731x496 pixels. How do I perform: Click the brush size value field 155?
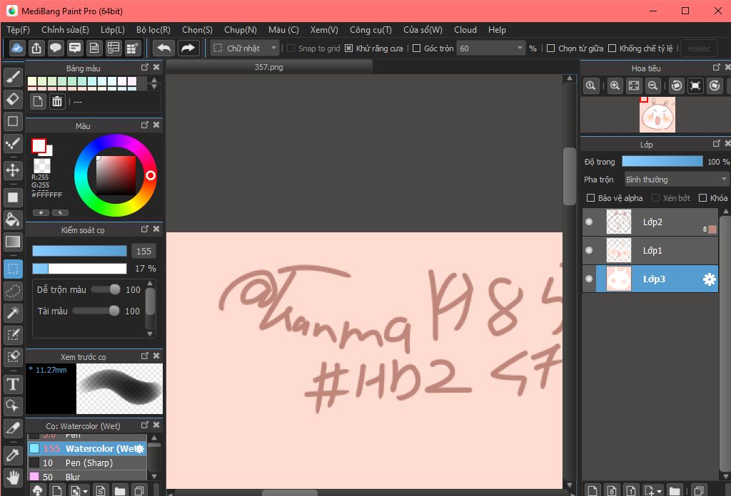point(143,252)
